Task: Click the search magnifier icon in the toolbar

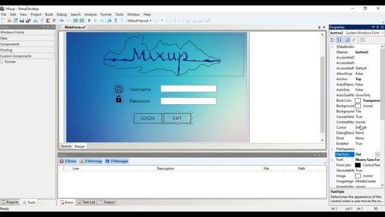Action: [x=208, y=20]
